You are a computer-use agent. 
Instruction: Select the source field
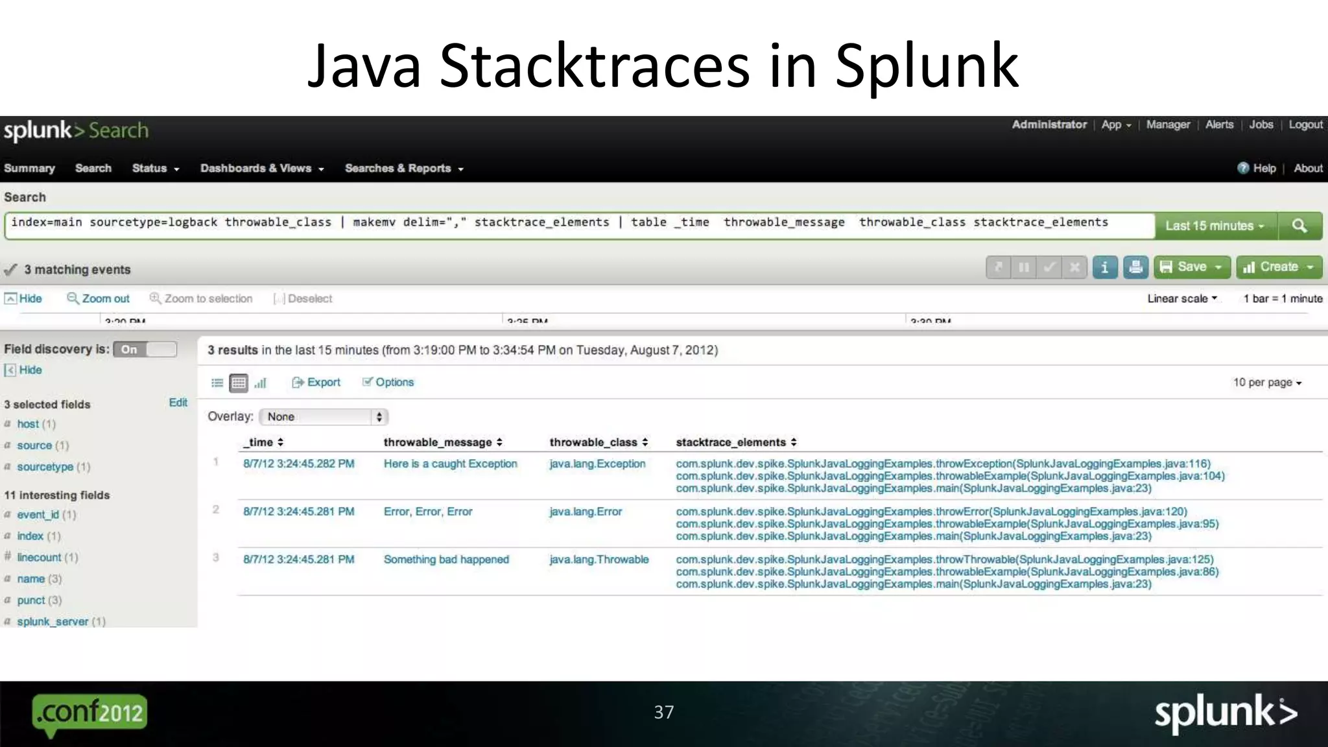tap(34, 445)
